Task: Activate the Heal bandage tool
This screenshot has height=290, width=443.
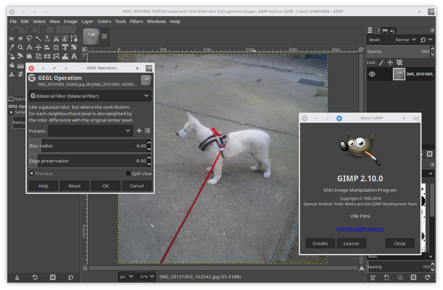Action: 21,74
